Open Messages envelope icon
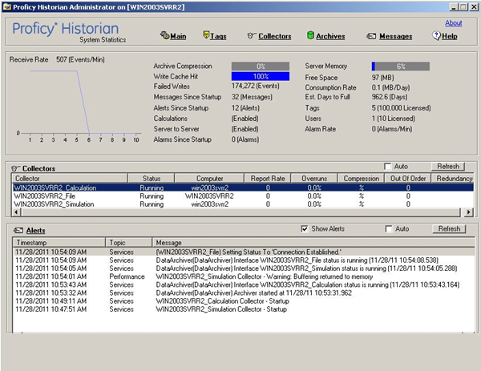This screenshot has height=371, width=481. 371,36
